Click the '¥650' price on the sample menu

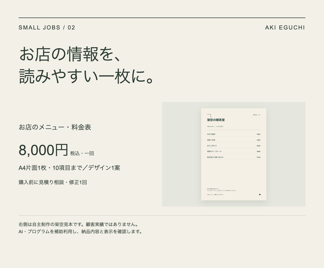pos(258,146)
